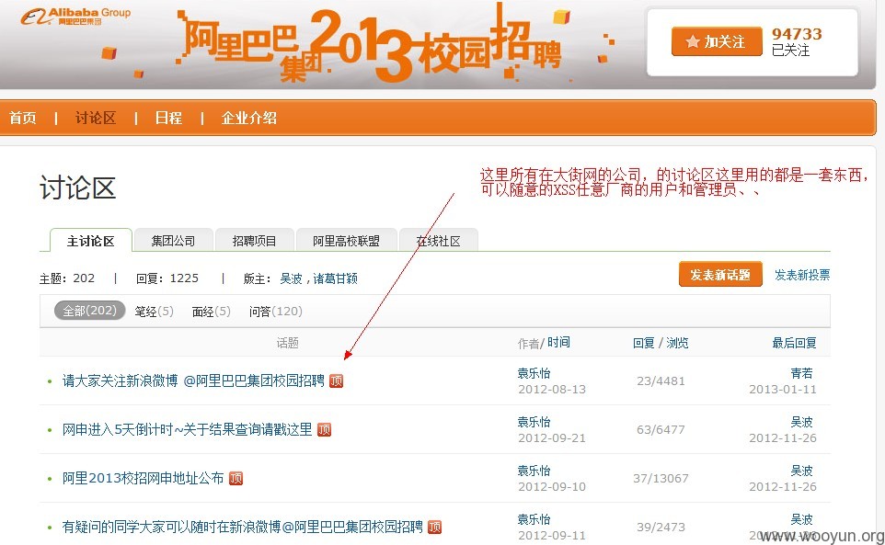Open author 袁乐怡 on 2012-09-11 row
Image resolution: width=885 pixels, height=545 pixels.
(534, 519)
